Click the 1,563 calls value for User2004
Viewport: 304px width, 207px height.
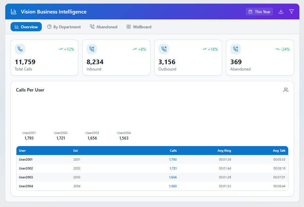[173, 186]
